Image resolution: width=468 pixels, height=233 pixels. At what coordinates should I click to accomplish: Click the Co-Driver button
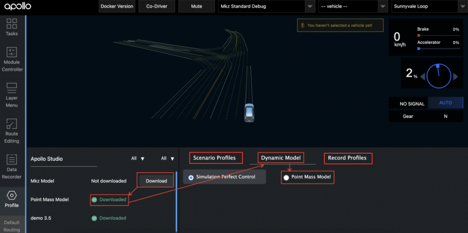[157, 6]
